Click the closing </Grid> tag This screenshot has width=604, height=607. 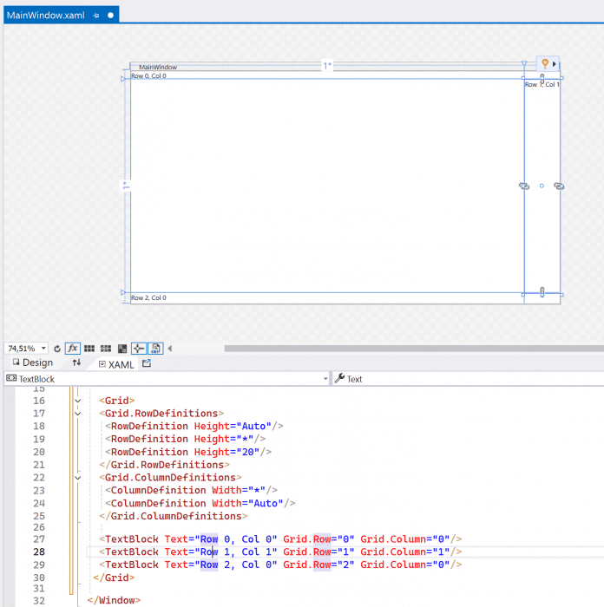coord(114,578)
